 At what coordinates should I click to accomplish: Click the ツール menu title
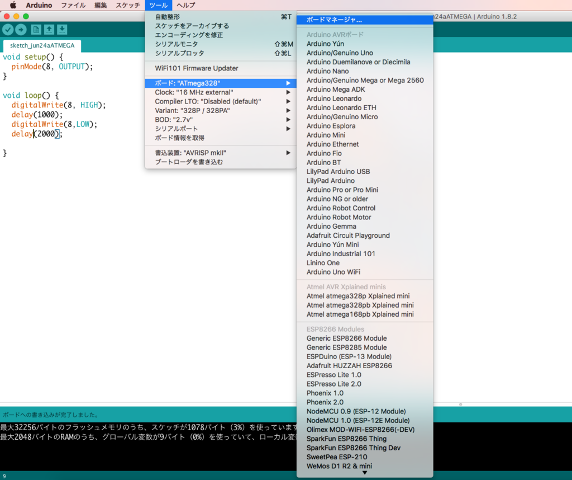click(x=158, y=5)
